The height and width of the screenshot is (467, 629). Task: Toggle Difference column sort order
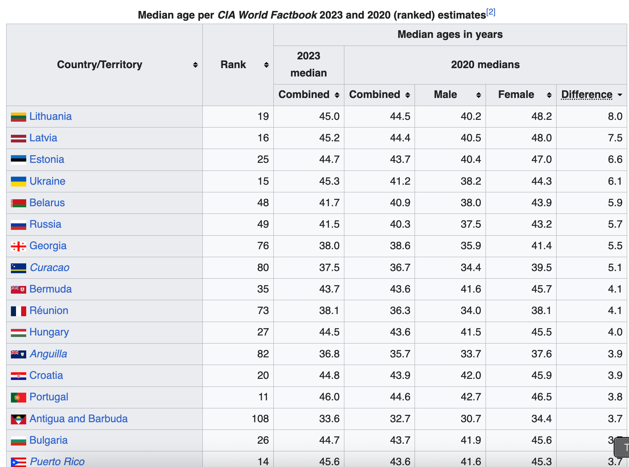point(620,95)
